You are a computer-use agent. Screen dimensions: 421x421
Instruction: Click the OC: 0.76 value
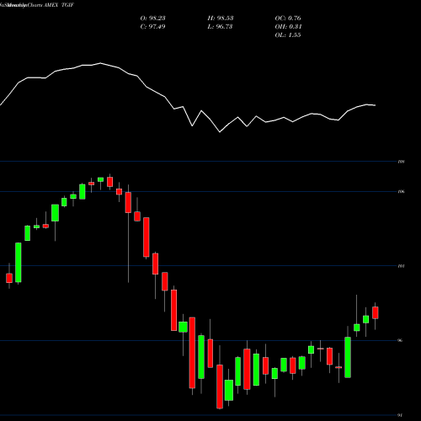click(x=288, y=19)
